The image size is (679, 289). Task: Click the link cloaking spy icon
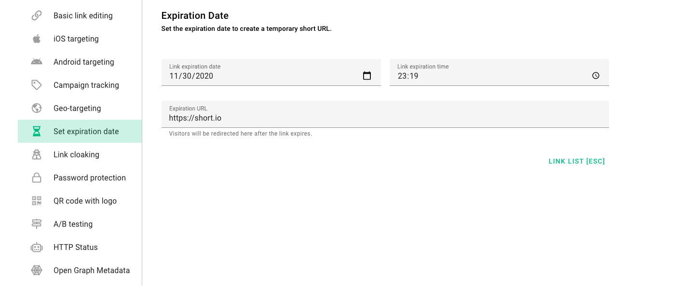37,154
